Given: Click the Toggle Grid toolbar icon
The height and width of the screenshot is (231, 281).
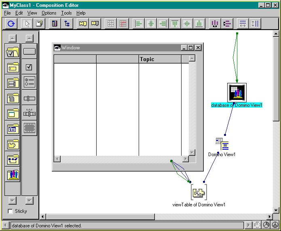Looking at the screenshot, I should [x=123, y=23].
